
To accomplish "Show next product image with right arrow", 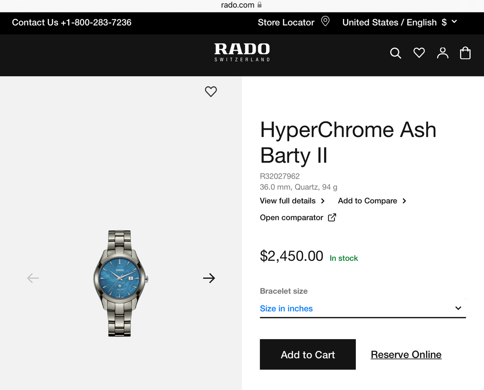I will (x=209, y=278).
